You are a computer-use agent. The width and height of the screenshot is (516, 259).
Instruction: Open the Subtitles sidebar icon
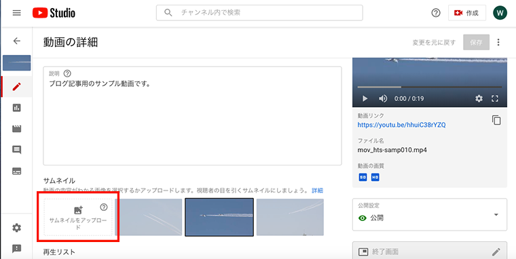17,171
